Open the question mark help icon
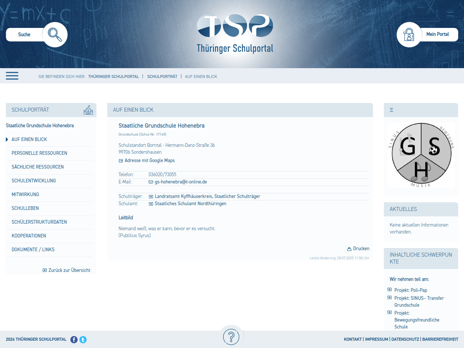Screen dimensions: 464x348 click(231, 337)
